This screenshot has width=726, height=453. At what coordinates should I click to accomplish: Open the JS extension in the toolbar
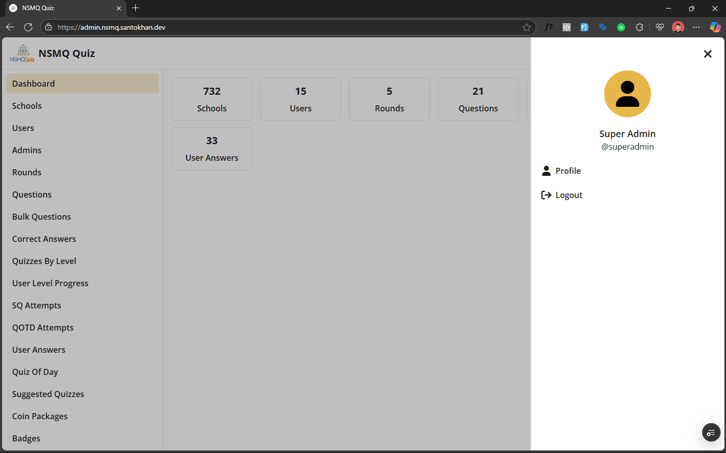[621, 27]
